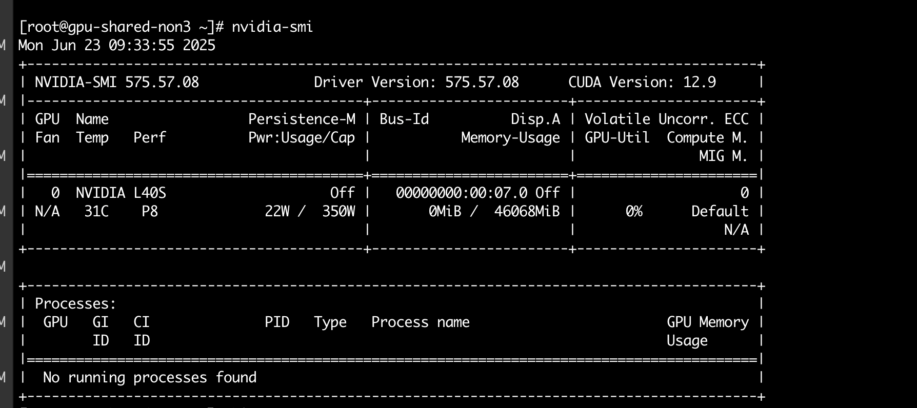This screenshot has height=408, width=917.
Task: Click the Persistence-M column header
Action: (x=302, y=119)
